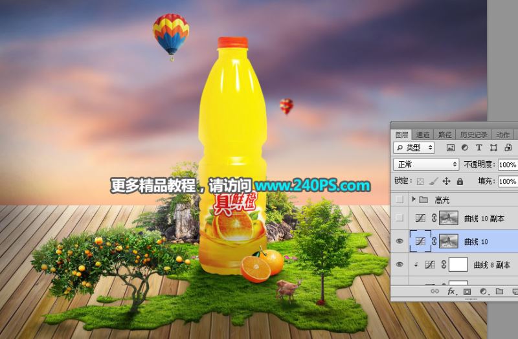Viewport: 518px width, 339px height.
Task: Click mask link icon on 曲线 10 副本
Action: click(434, 218)
